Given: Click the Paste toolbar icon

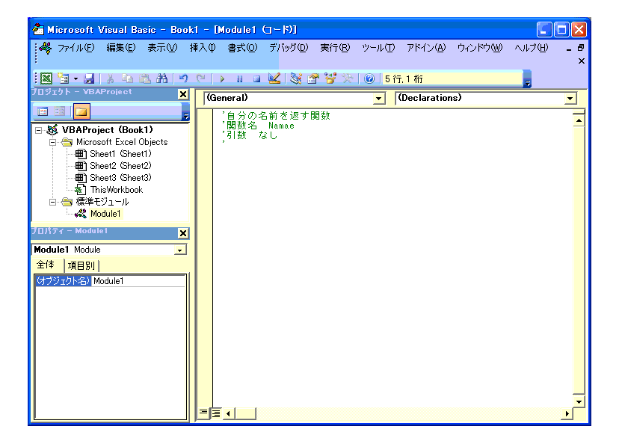Looking at the screenshot, I should pos(145,78).
